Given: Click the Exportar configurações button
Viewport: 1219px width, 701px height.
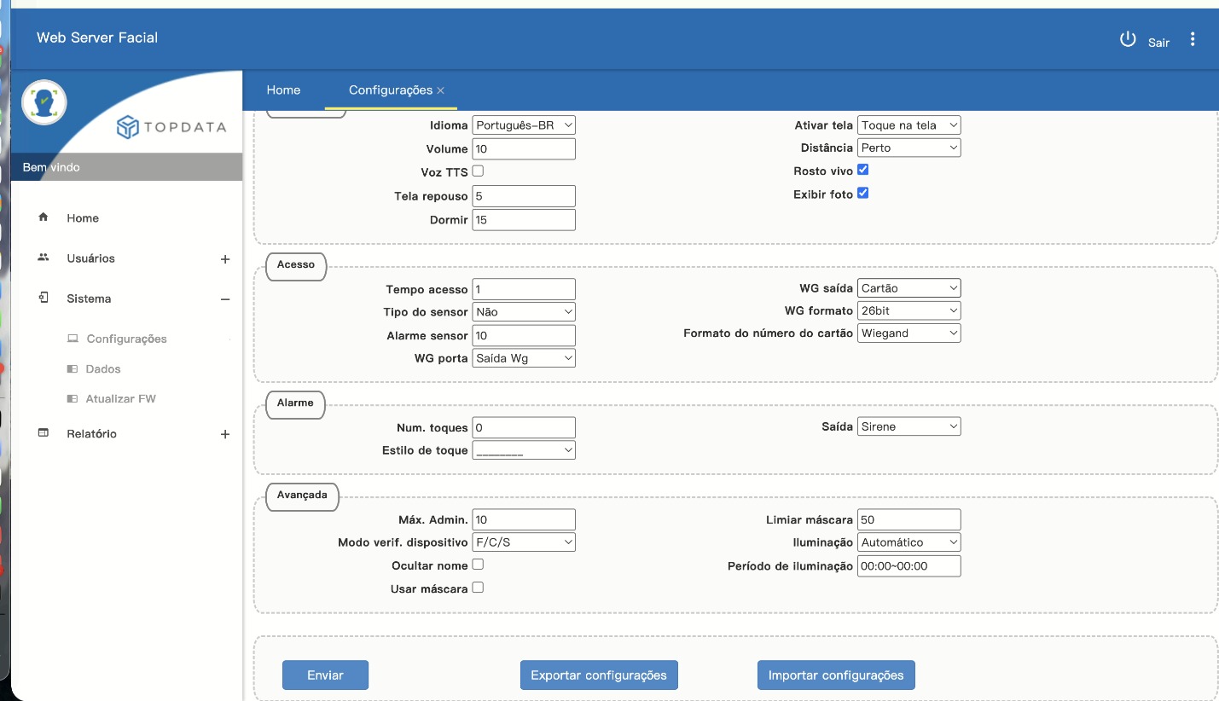Looking at the screenshot, I should pyautogui.click(x=598, y=675).
